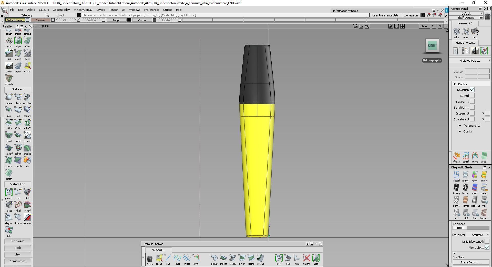
Task: Open the curva curvature tool
Action: coord(475,156)
